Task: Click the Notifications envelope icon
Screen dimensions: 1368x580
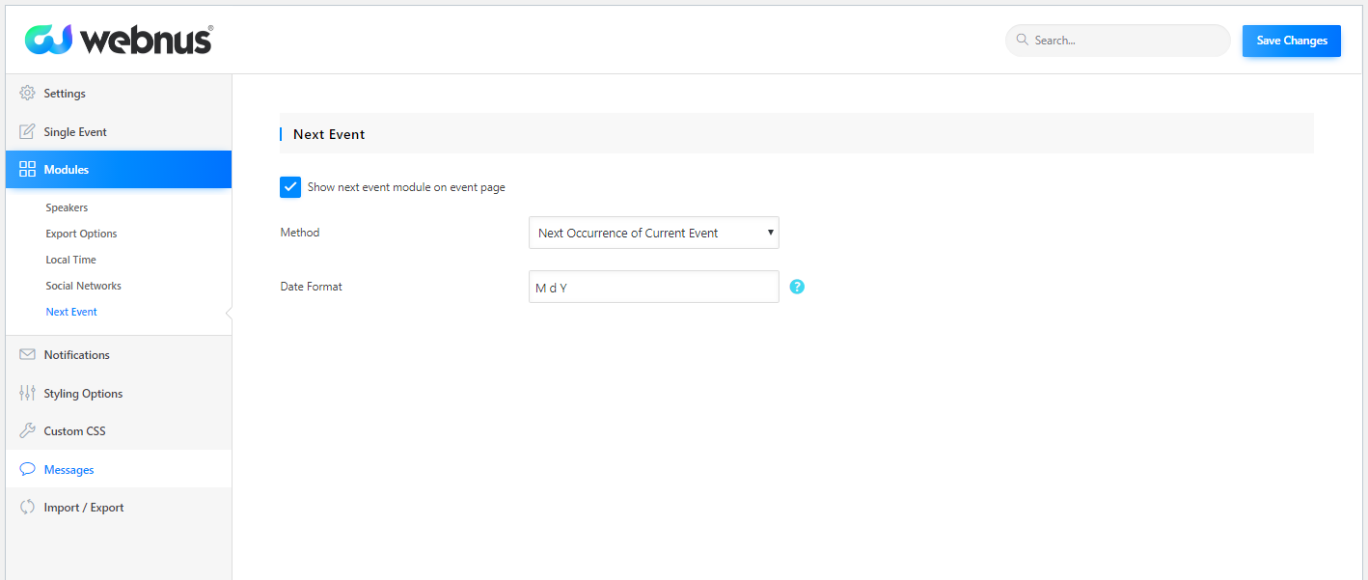Action: tap(27, 355)
